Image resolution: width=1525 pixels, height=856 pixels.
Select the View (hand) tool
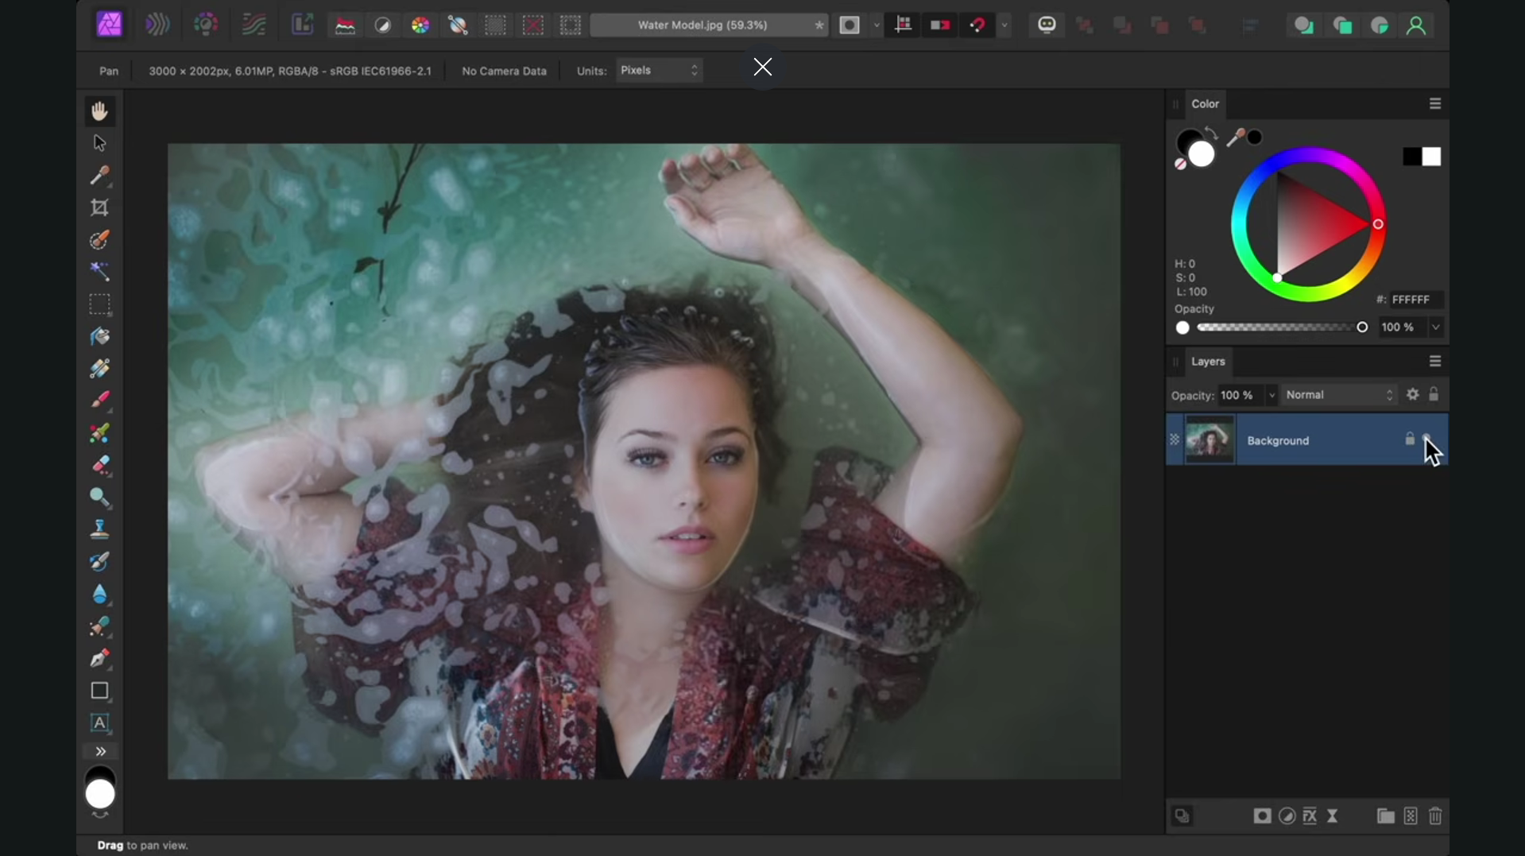click(99, 111)
